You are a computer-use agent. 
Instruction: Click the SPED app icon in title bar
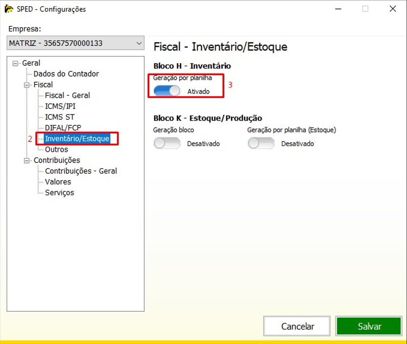tap(9, 9)
